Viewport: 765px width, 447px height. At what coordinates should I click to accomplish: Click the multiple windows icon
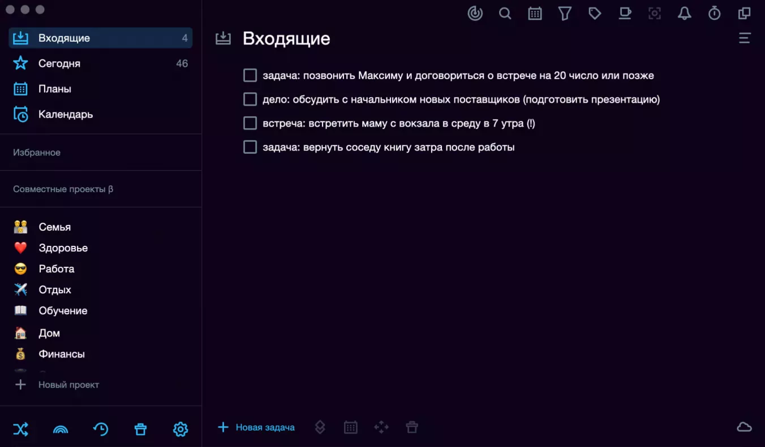[x=745, y=14]
